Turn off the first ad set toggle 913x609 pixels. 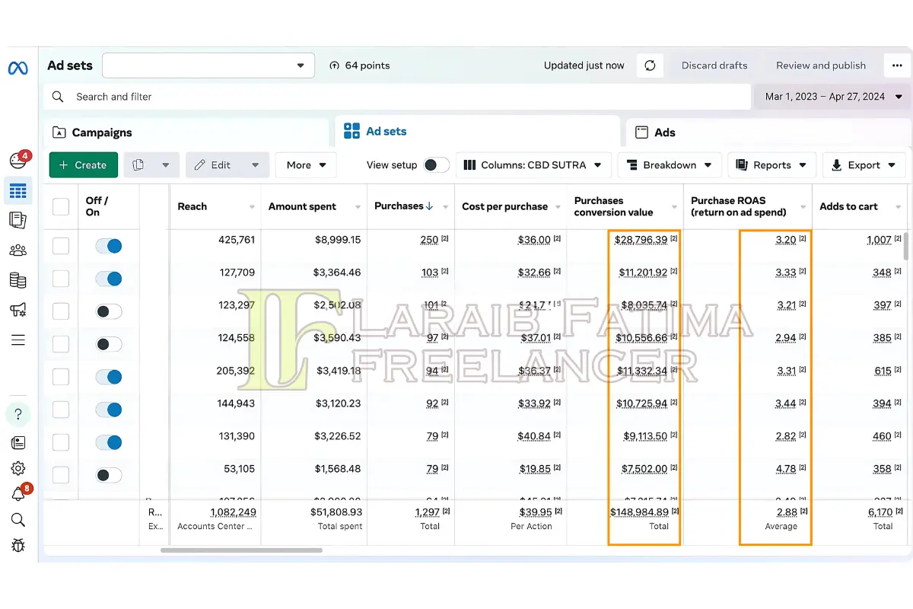click(109, 246)
